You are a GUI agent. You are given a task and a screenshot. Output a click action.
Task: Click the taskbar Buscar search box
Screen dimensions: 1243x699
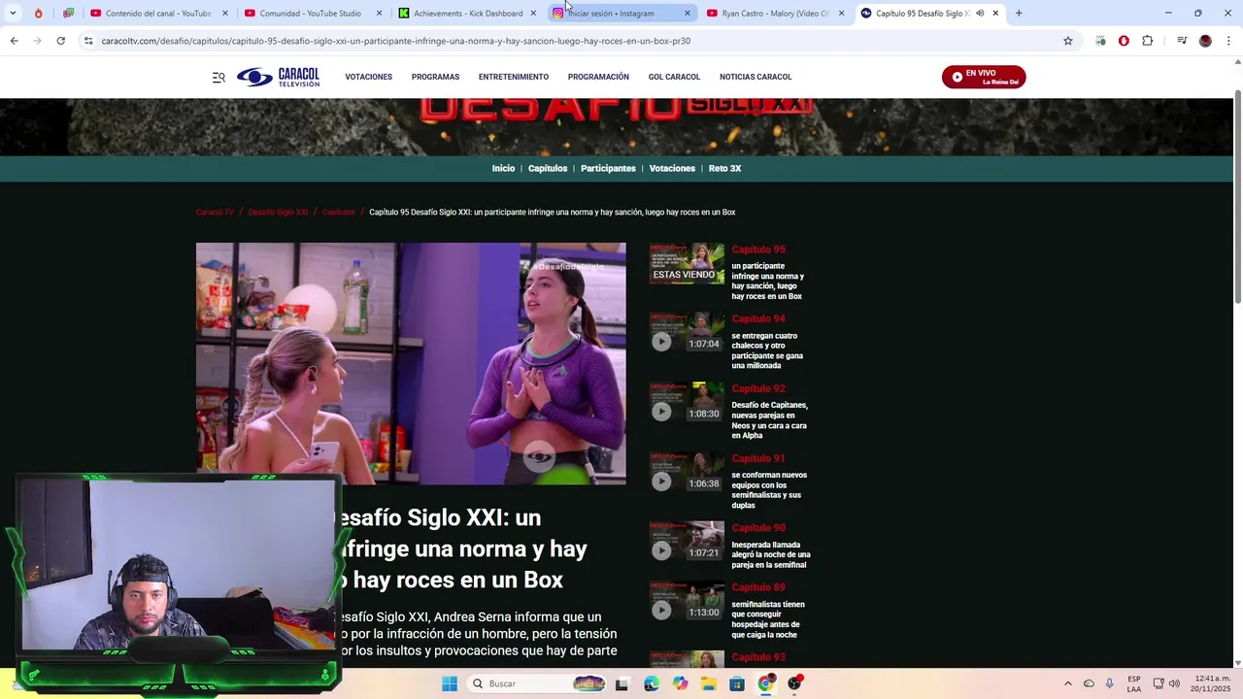(x=535, y=683)
